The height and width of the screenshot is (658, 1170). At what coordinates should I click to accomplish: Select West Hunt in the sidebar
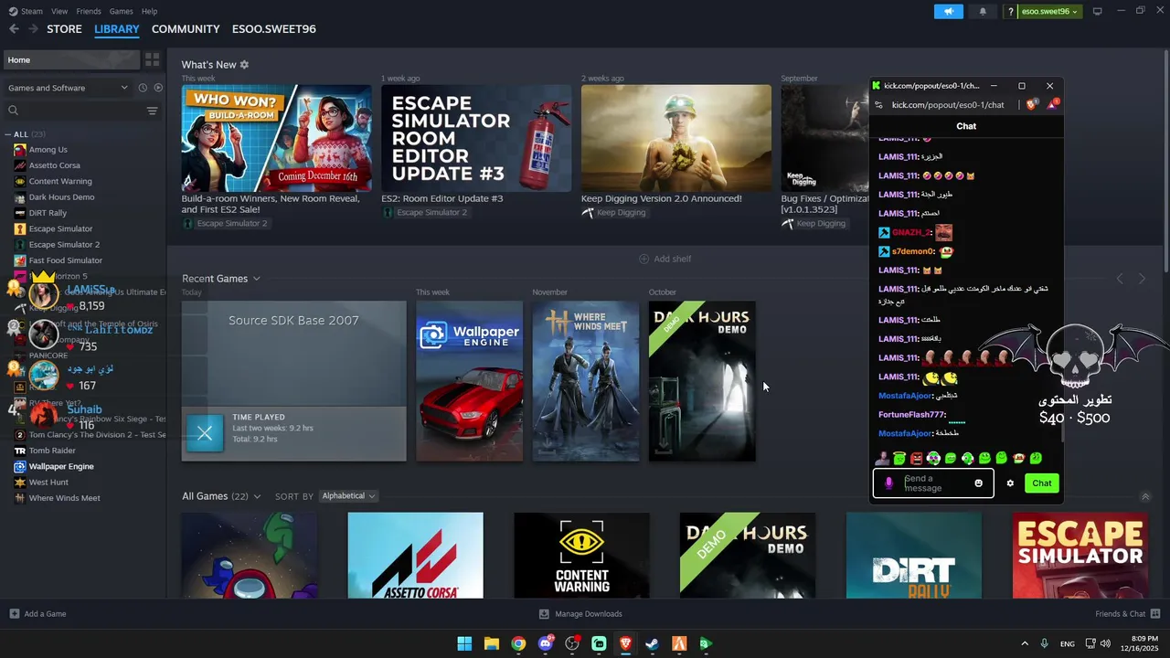(x=48, y=483)
